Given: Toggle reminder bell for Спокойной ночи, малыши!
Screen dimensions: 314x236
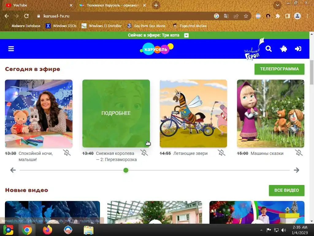Looking at the screenshot, I should (67, 153).
